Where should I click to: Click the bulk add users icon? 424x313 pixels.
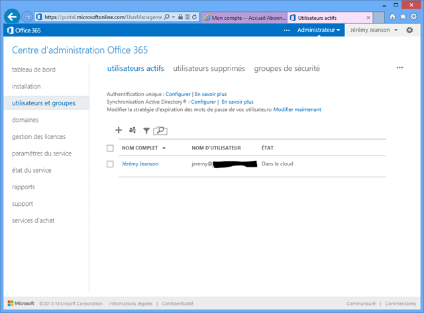coord(132,130)
